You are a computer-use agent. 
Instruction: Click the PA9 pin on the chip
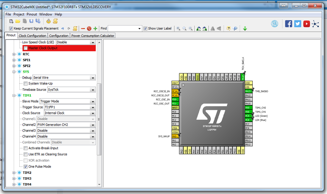[x=248, y=108]
